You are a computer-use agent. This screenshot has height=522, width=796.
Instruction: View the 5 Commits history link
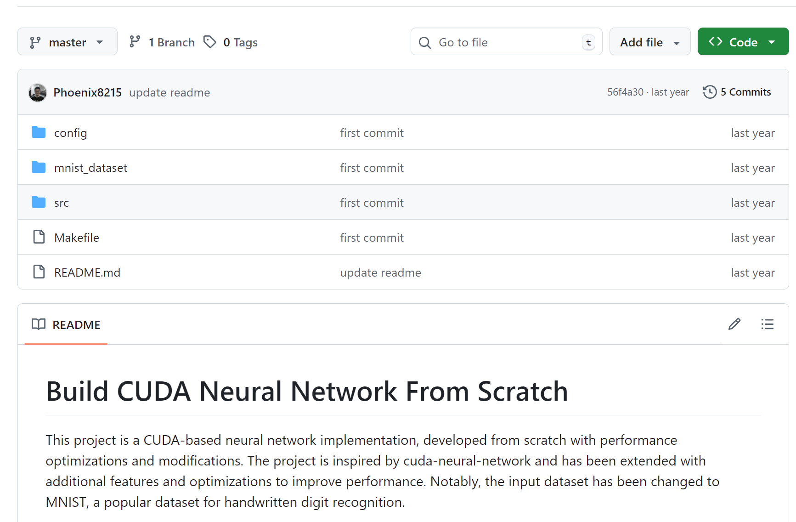(745, 92)
